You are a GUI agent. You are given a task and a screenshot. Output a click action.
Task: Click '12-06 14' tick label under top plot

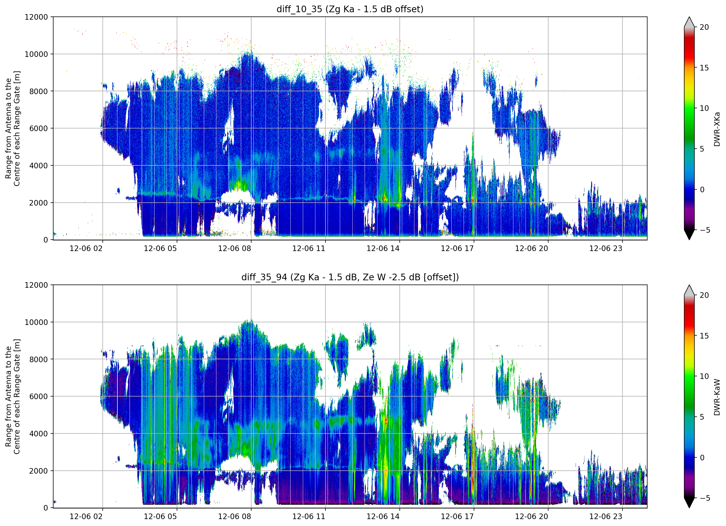click(383, 248)
